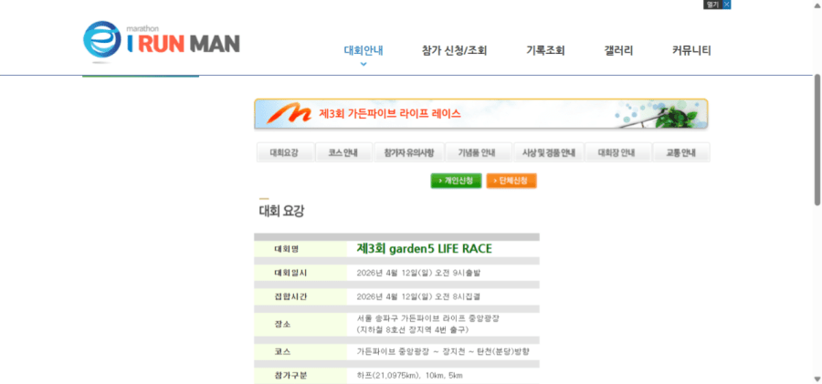Click the 참가구분 row label

290,376
